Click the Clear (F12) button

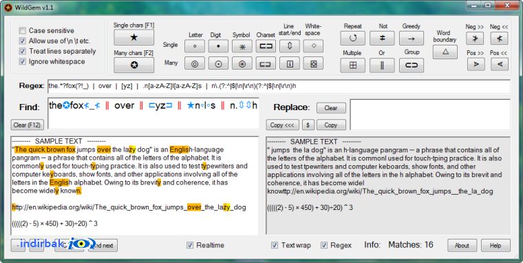coord(27,125)
